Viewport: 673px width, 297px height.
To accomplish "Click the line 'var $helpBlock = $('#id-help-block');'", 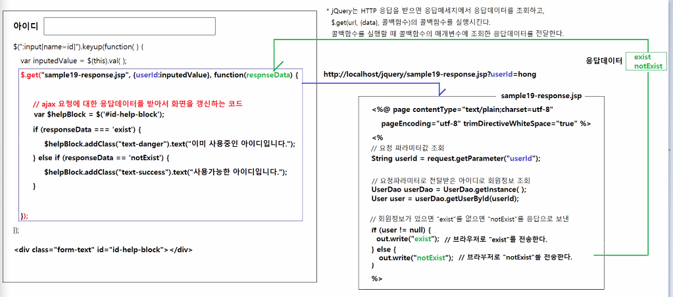I will 99,115.
